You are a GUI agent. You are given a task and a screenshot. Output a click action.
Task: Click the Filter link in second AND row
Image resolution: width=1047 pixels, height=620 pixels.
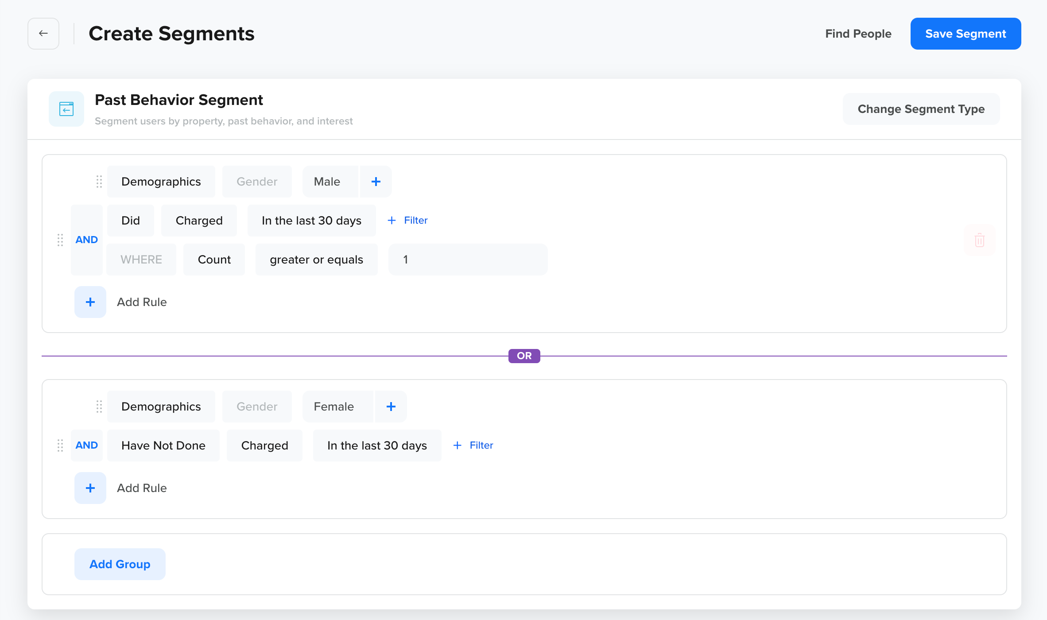coord(472,445)
